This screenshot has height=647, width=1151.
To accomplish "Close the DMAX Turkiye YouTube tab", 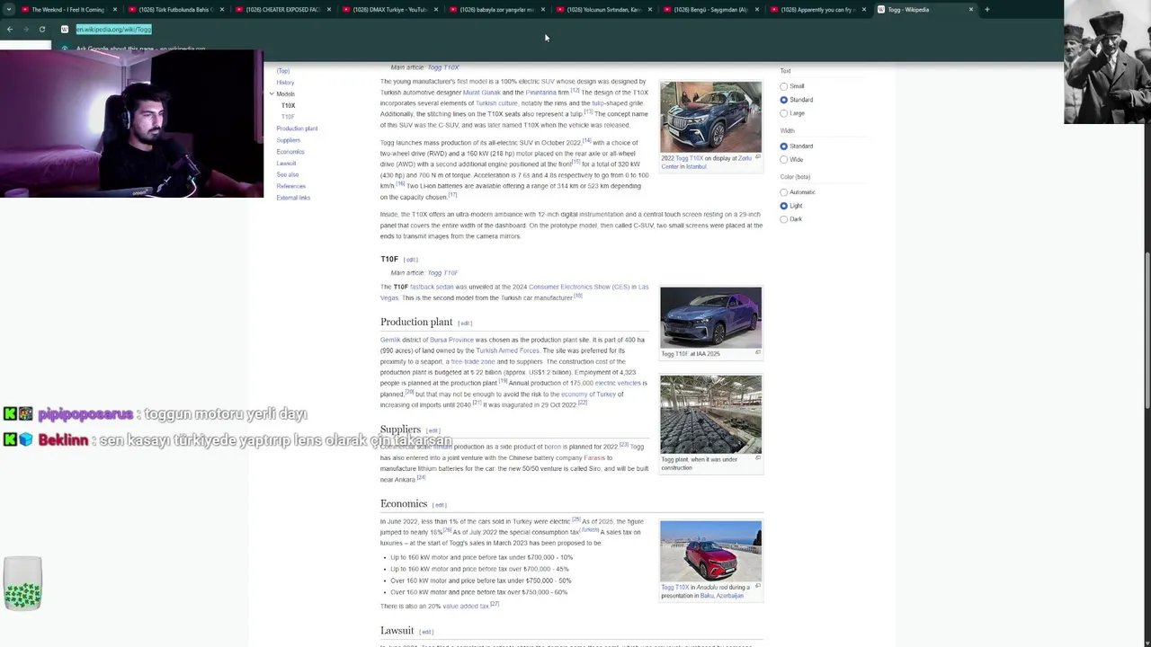I will click(435, 9).
